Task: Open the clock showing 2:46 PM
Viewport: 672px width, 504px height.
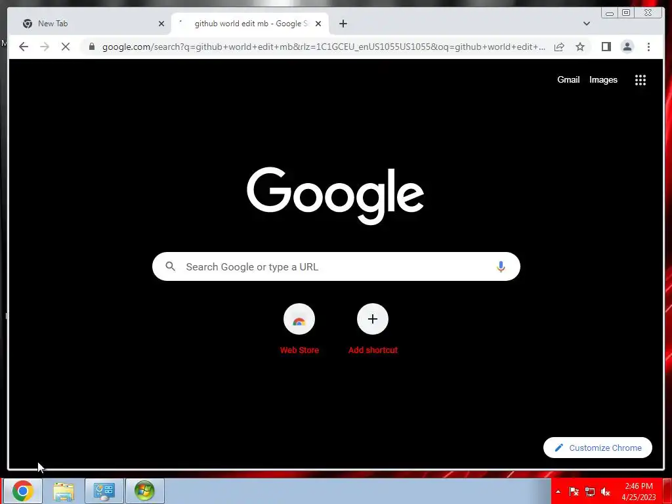Action: point(639,492)
